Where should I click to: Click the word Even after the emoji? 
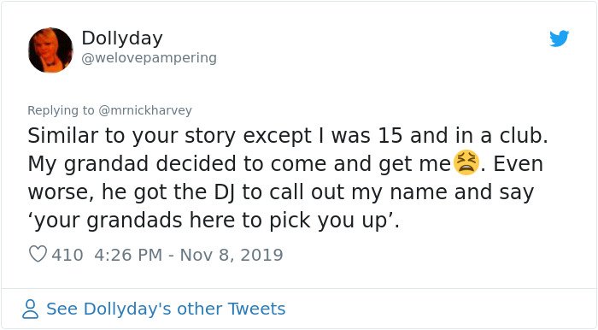click(518, 163)
